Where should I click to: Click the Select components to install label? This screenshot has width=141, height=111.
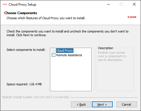pos(26,50)
